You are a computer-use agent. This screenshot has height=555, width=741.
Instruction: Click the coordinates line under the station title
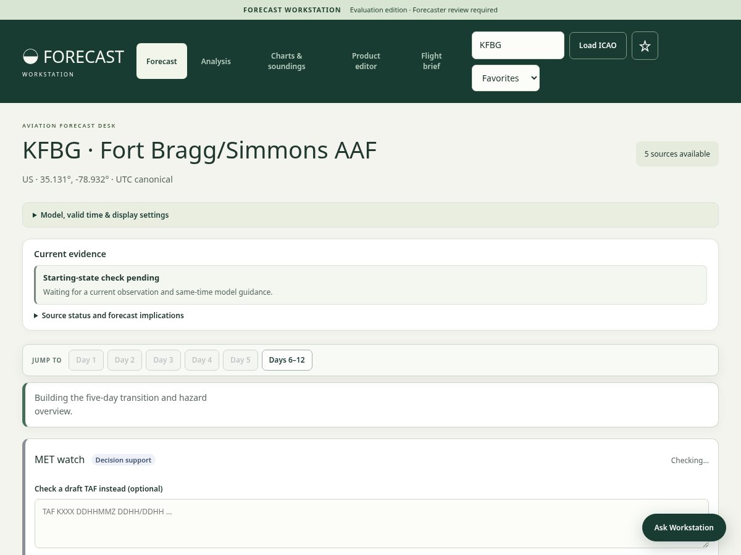(x=98, y=179)
